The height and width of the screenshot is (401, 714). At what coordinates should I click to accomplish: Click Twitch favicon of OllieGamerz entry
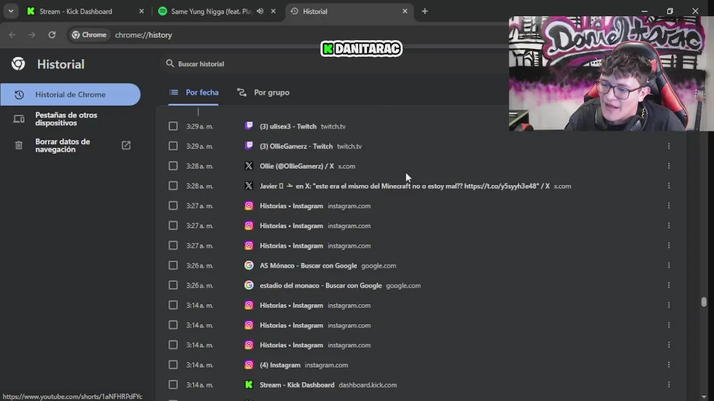click(249, 146)
